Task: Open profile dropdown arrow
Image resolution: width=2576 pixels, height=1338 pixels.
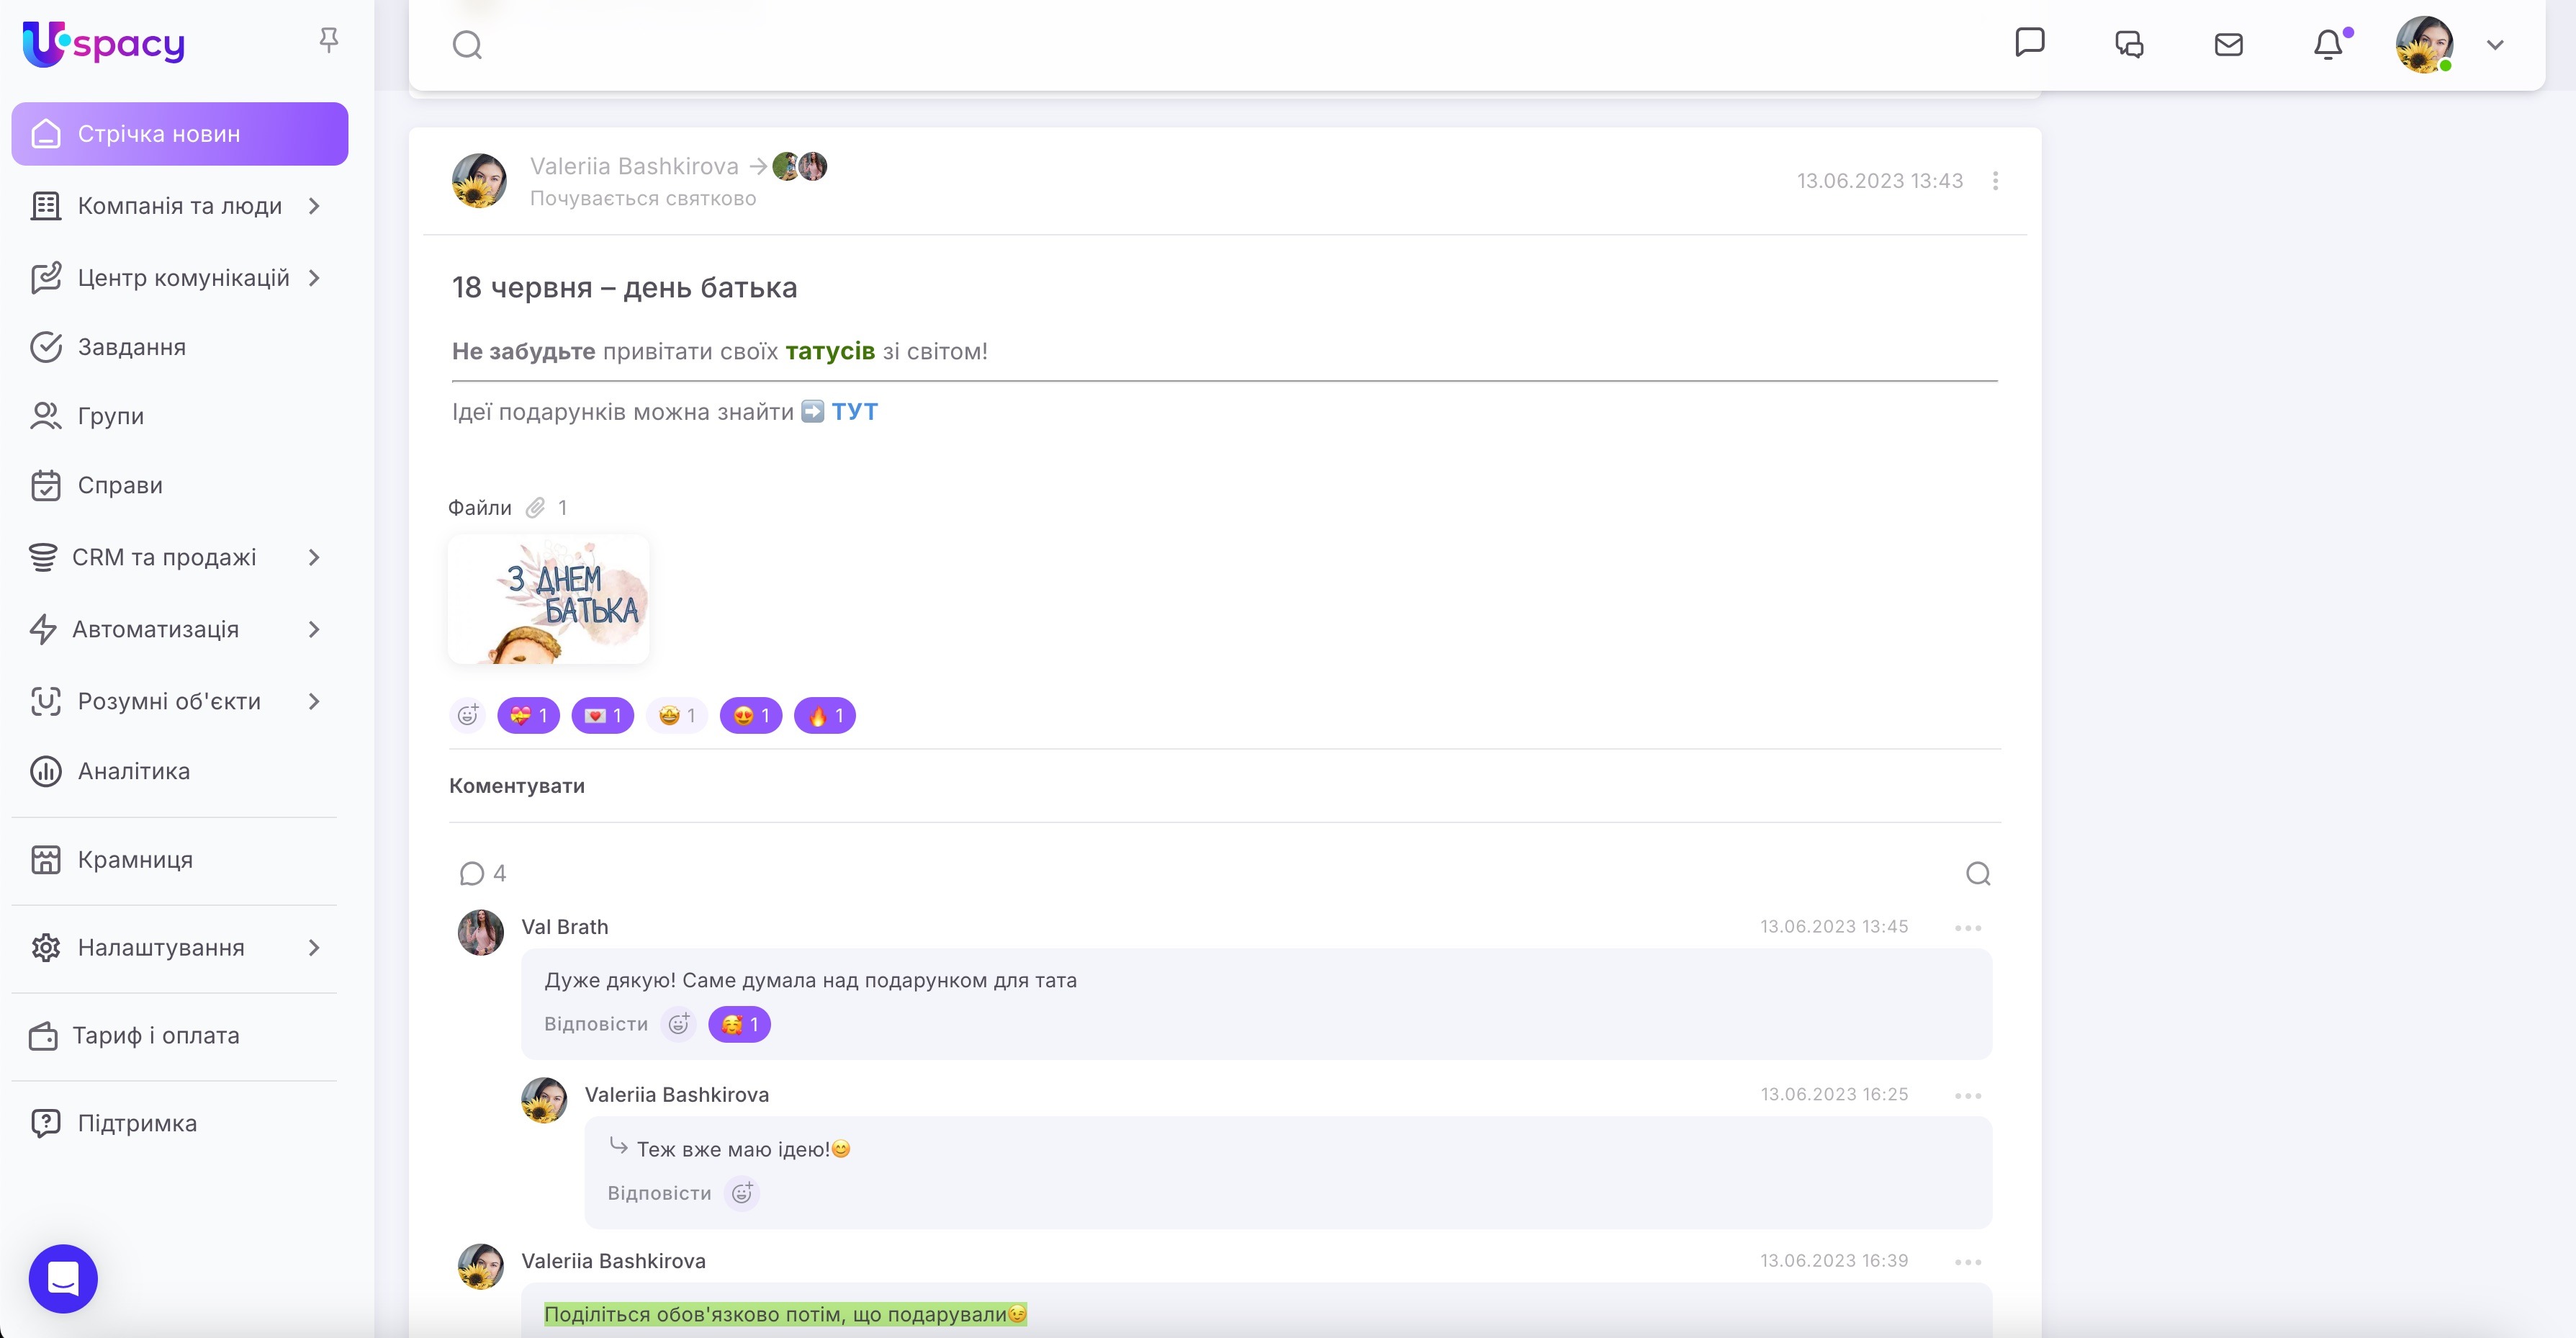Action: click(x=2495, y=45)
